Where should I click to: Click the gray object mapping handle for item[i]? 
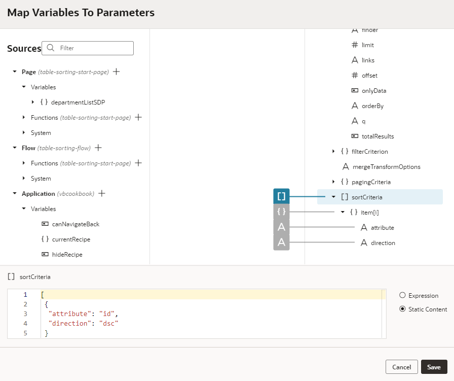pos(281,212)
